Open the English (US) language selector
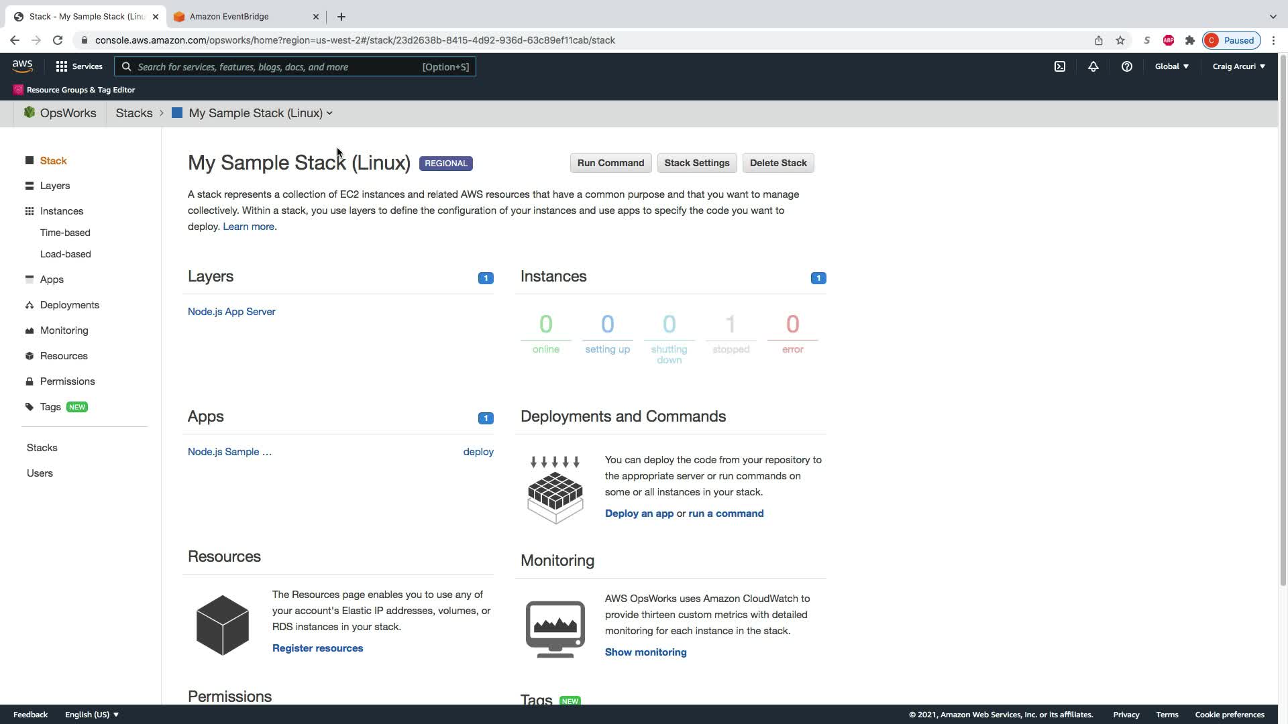Viewport: 1288px width, 724px height. pyautogui.click(x=92, y=715)
